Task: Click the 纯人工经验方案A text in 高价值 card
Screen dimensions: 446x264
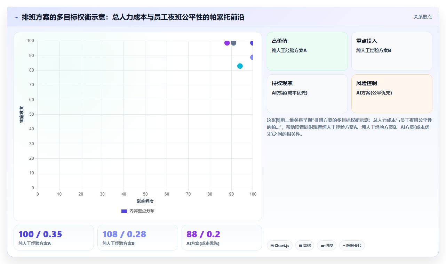Action: click(x=289, y=50)
